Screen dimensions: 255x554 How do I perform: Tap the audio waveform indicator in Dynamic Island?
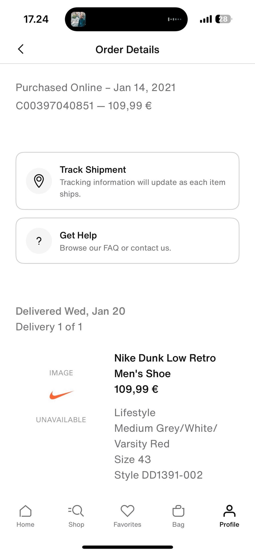tap(175, 19)
